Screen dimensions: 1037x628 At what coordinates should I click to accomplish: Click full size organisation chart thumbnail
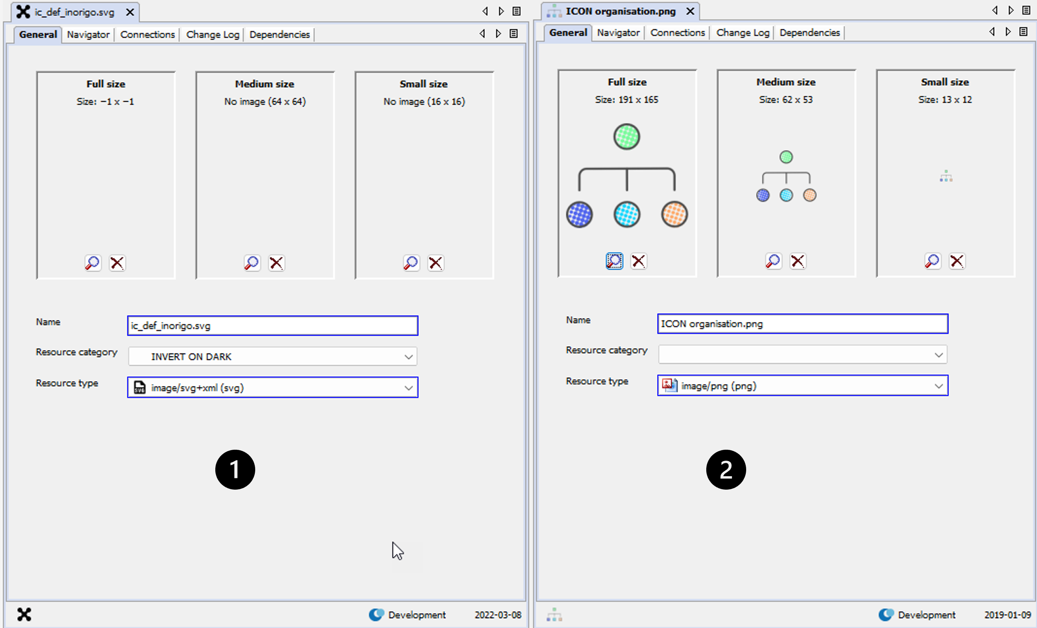[x=627, y=175]
